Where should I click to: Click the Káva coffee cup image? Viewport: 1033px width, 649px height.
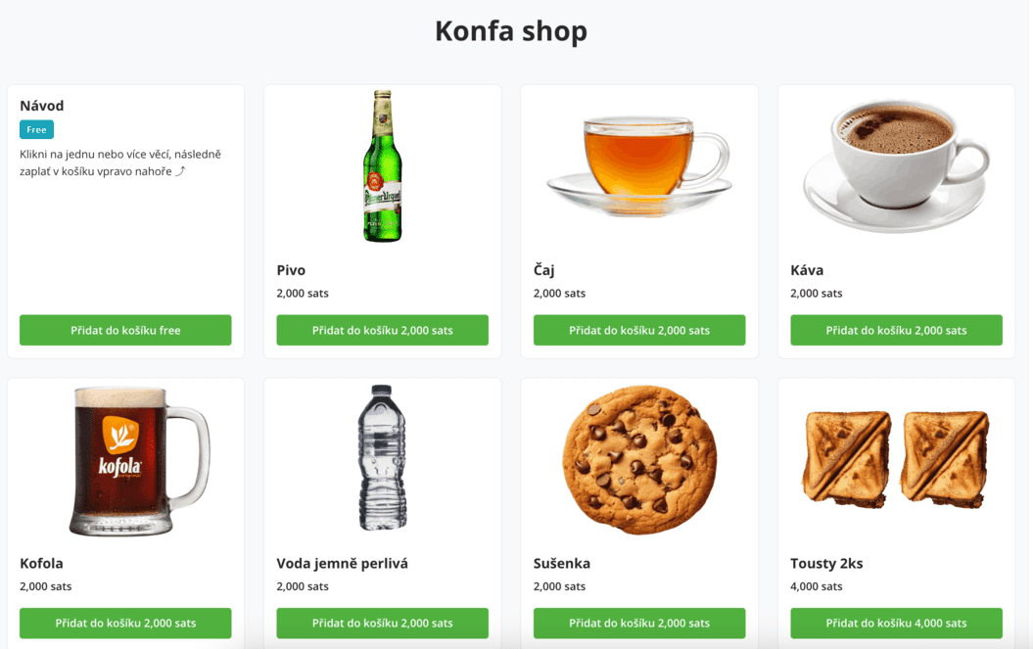pyautogui.click(x=895, y=163)
